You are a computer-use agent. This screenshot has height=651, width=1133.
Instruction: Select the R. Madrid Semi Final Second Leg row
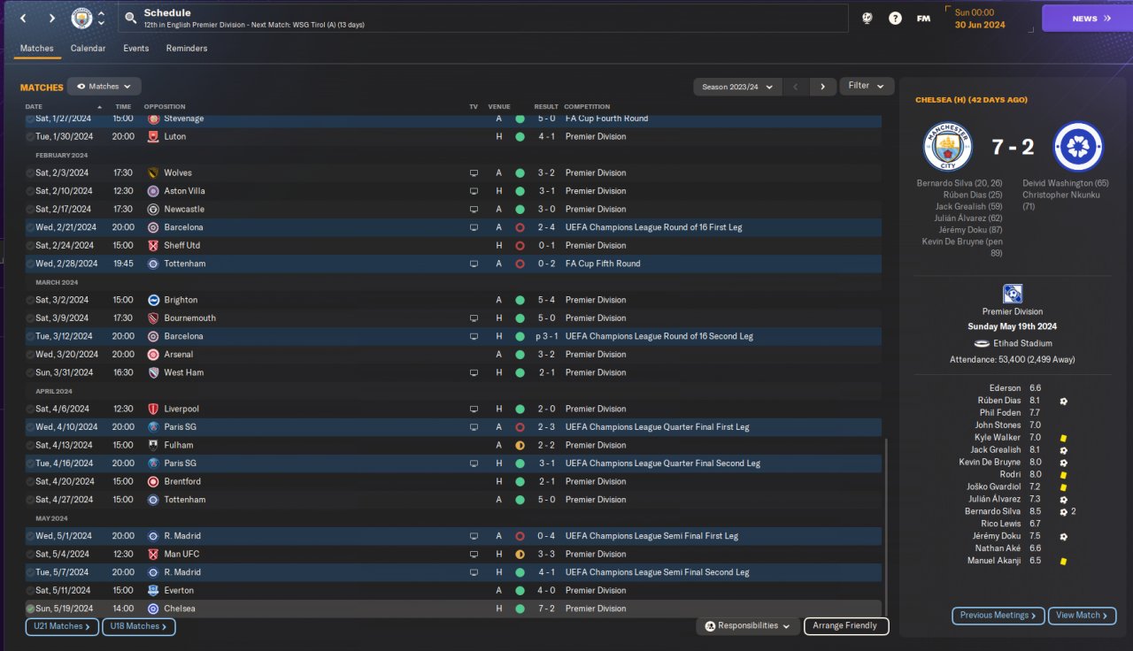click(453, 572)
